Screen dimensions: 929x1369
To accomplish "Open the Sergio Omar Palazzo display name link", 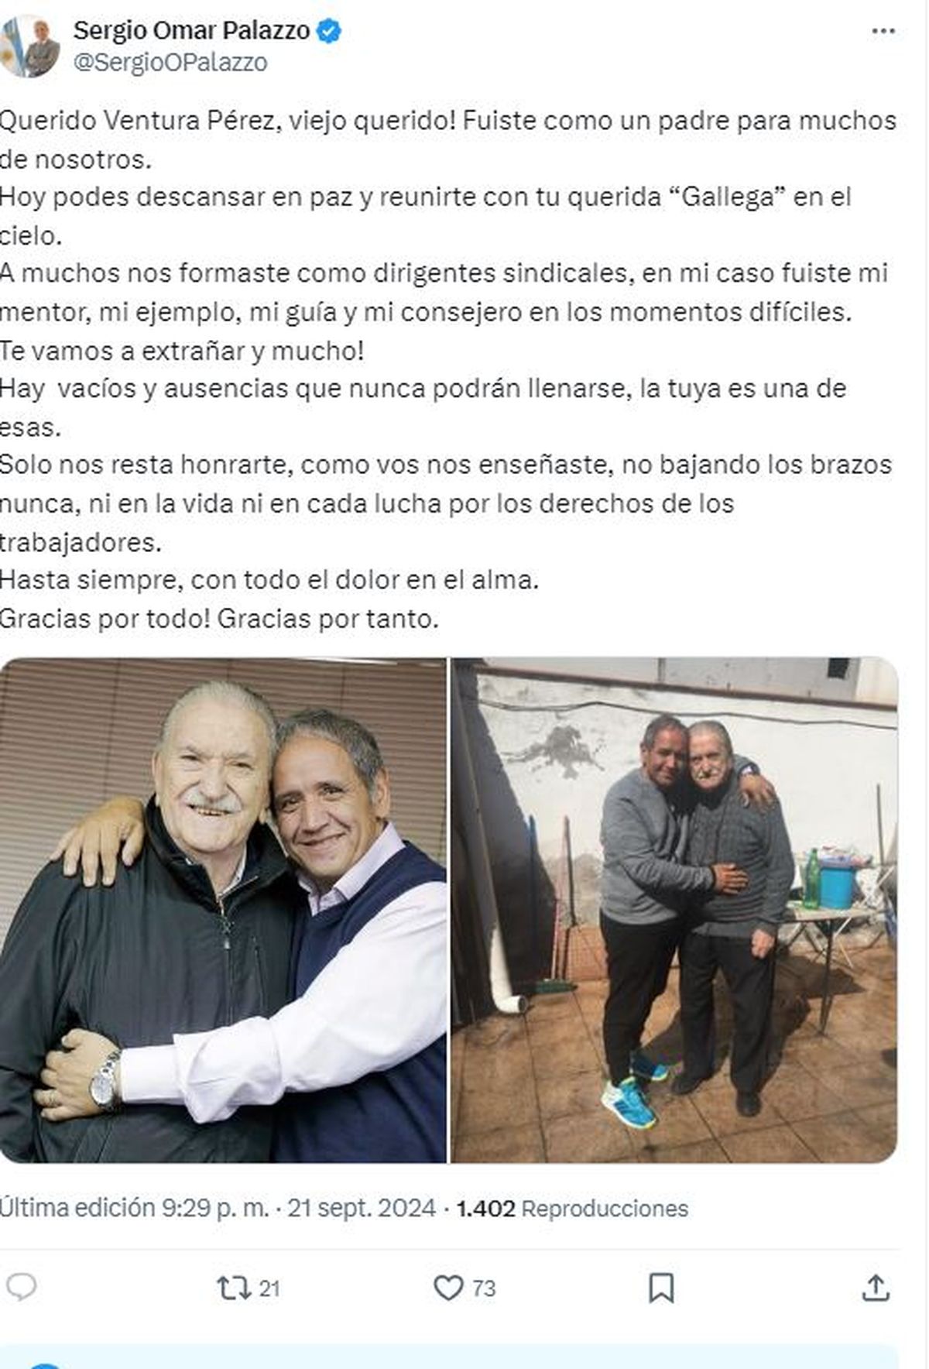I will [192, 31].
